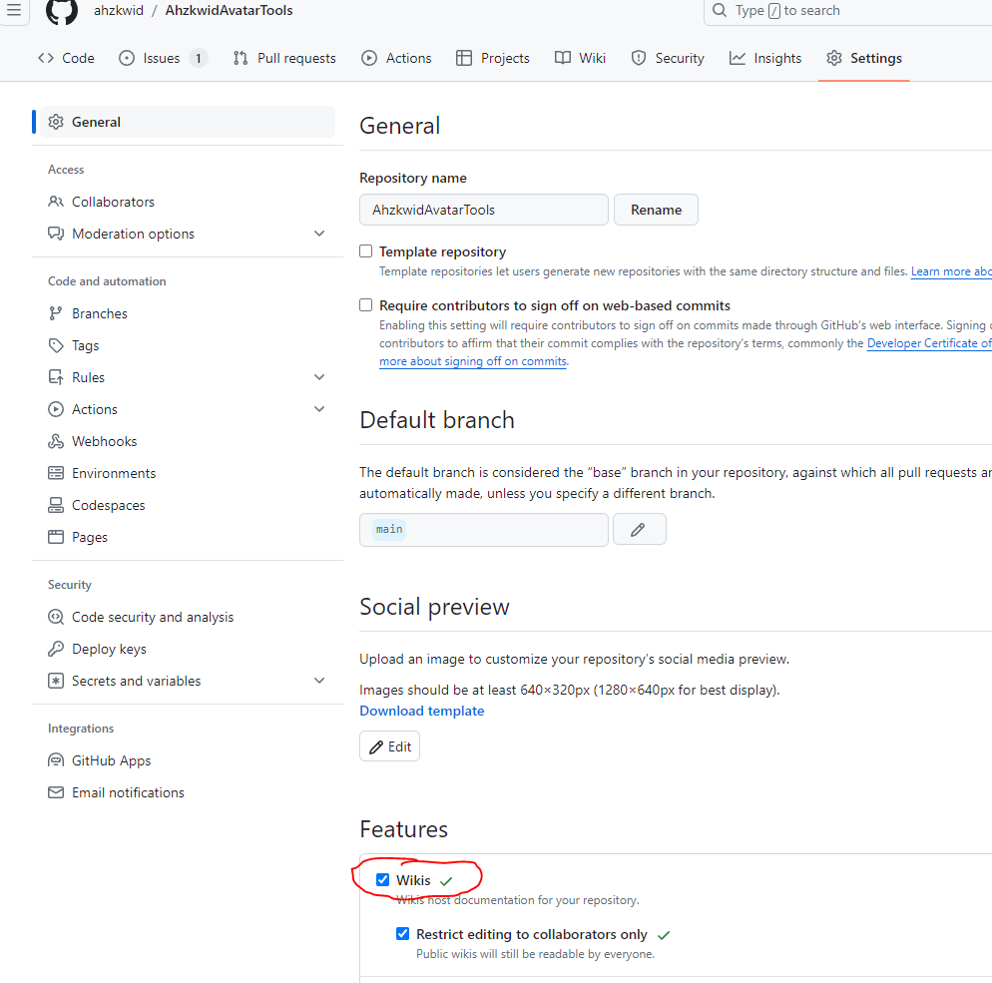This screenshot has height=983, width=992.
Task: Click the Code security and analysis icon
Action: [56, 617]
